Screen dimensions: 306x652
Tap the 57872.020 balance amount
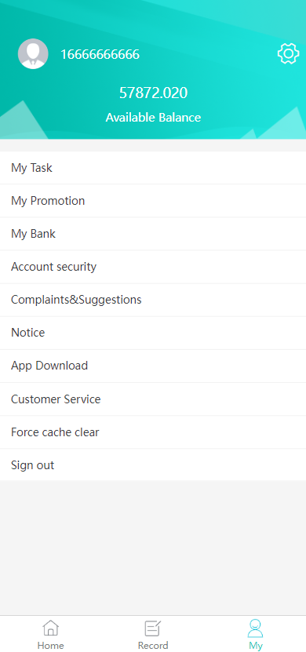pyautogui.click(x=154, y=93)
